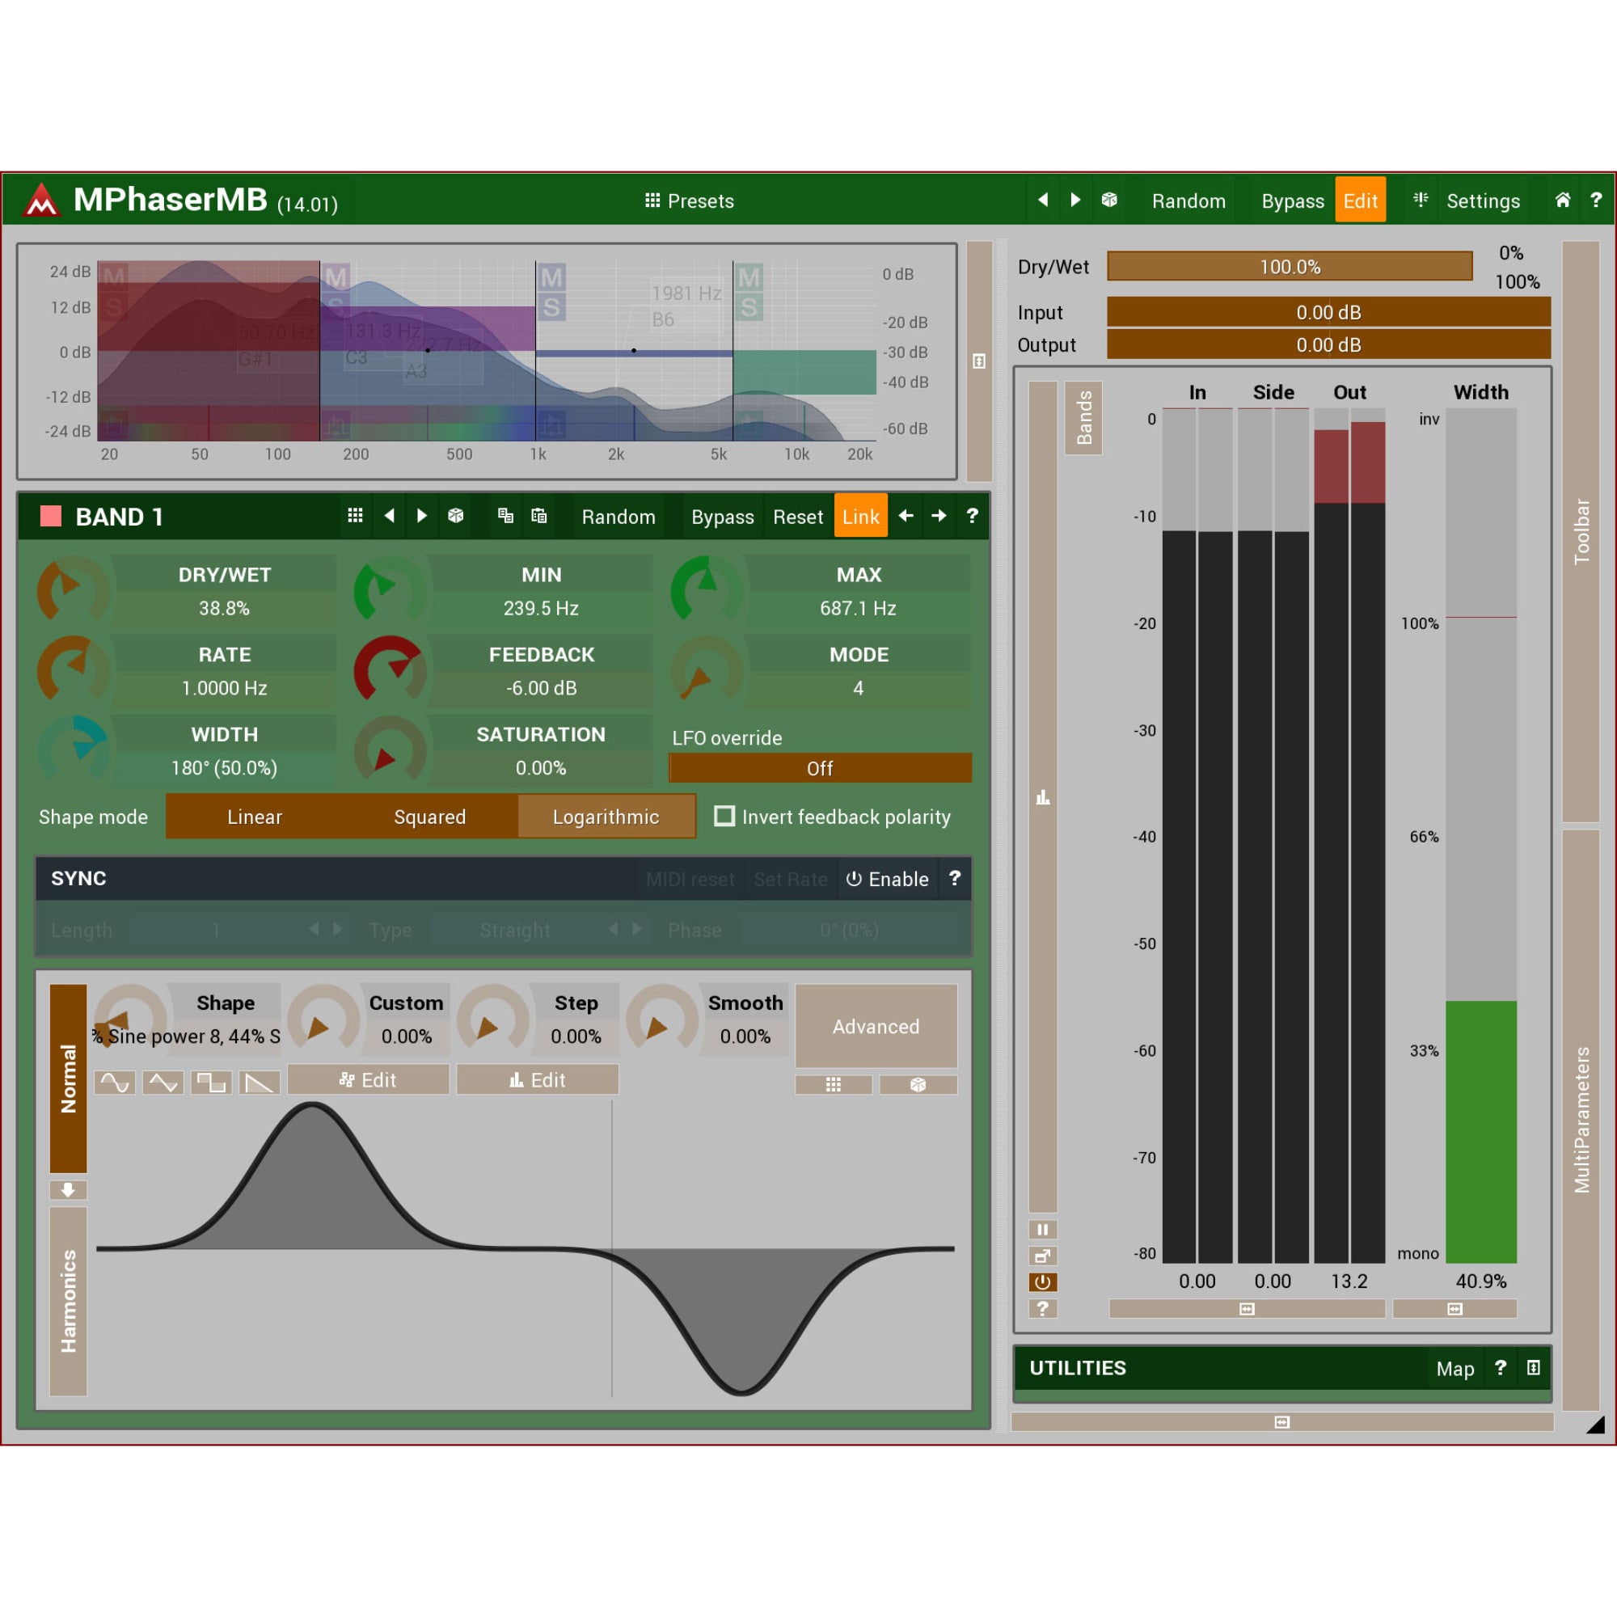1617x1617 pixels.
Task: Click the global Bypass button
Action: [1292, 201]
